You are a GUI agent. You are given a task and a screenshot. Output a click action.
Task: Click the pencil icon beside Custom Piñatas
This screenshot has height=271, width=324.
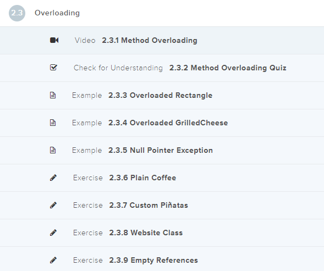coord(53,205)
